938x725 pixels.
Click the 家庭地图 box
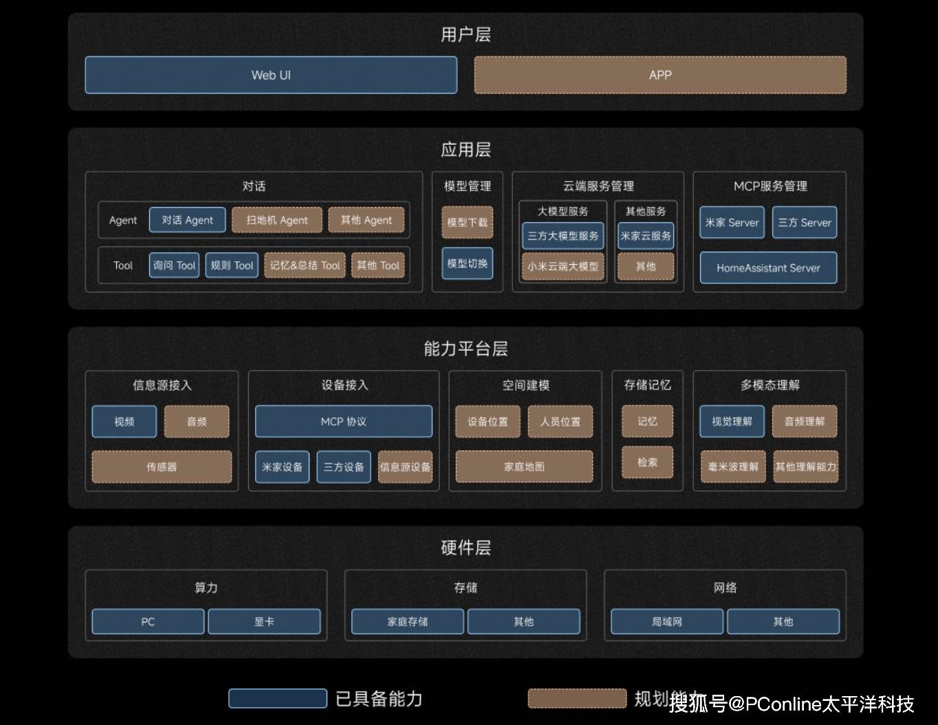point(524,467)
